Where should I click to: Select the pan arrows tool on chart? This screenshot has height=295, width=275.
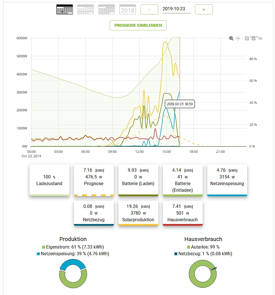click(x=238, y=38)
